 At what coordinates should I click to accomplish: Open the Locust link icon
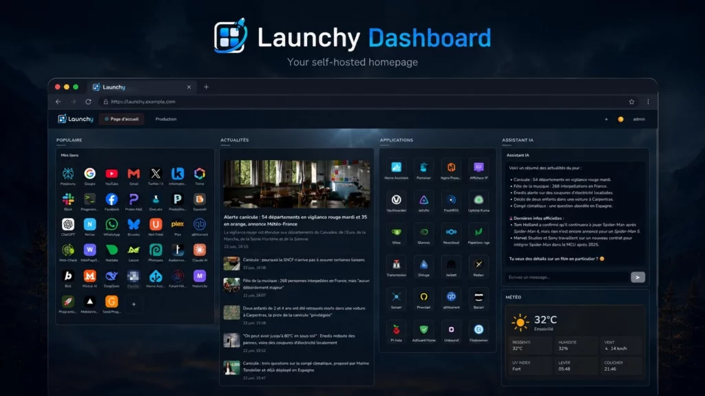134,250
